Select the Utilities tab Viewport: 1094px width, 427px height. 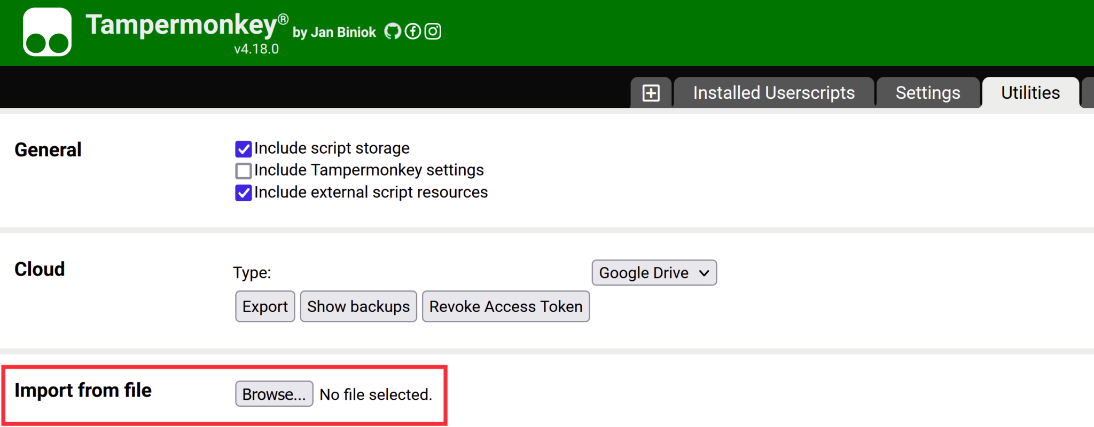click(1030, 93)
